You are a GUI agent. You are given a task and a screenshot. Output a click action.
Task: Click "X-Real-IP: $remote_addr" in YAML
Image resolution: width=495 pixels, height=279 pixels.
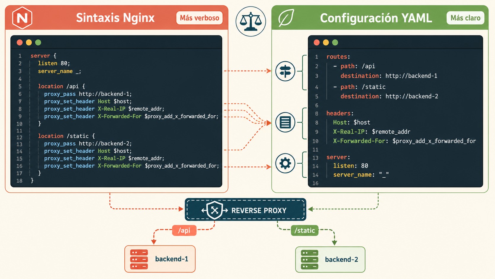(x=372, y=132)
